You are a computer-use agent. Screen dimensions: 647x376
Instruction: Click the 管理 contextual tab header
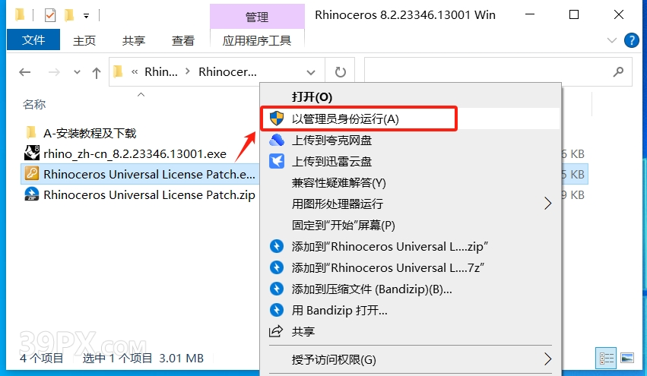257,17
